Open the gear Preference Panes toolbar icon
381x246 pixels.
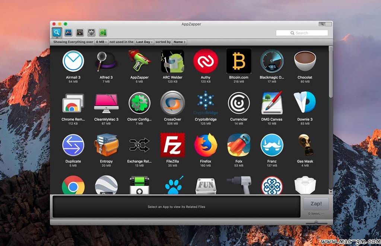pos(91,32)
